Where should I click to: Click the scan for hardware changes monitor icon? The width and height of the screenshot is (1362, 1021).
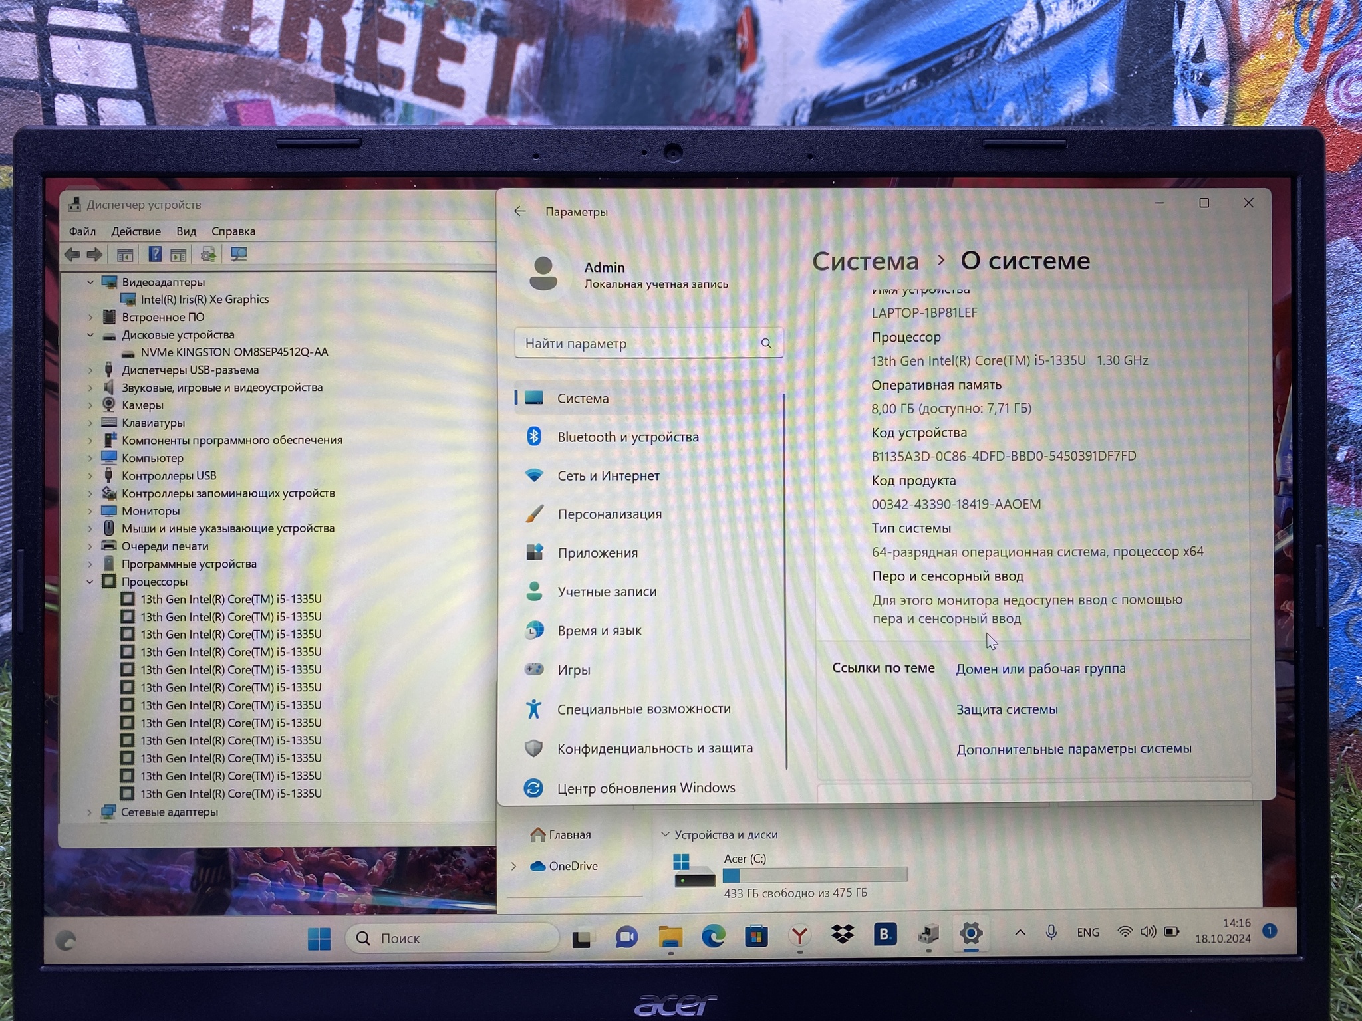[x=238, y=254]
